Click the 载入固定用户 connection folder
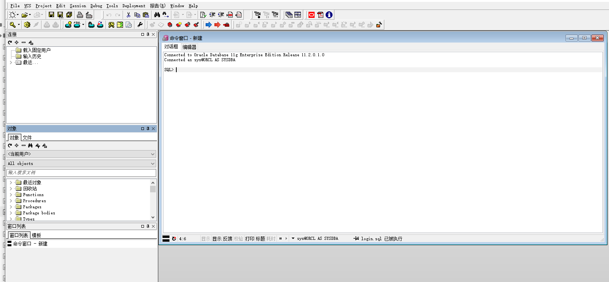Screen dimensions: 609x282 pos(37,50)
